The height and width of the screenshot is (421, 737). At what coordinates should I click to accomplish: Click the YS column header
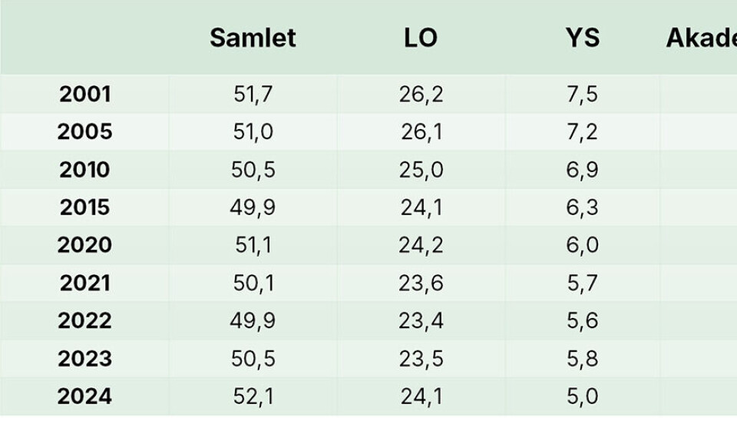583,38
